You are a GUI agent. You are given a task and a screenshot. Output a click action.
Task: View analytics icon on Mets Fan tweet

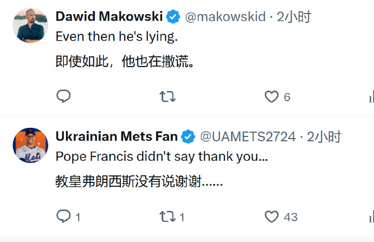[371, 217]
